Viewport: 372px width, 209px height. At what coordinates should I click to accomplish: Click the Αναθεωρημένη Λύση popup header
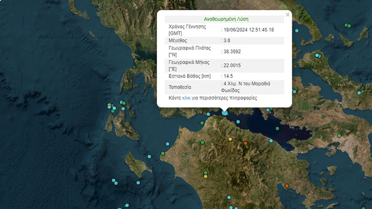tap(226, 19)
